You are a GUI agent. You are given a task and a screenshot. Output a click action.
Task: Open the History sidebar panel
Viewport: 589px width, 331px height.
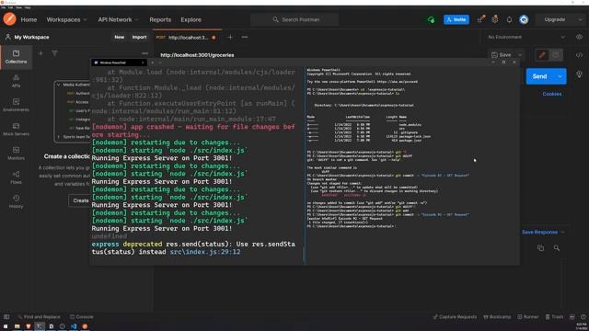pyautogui.click(x=16, y=201)
